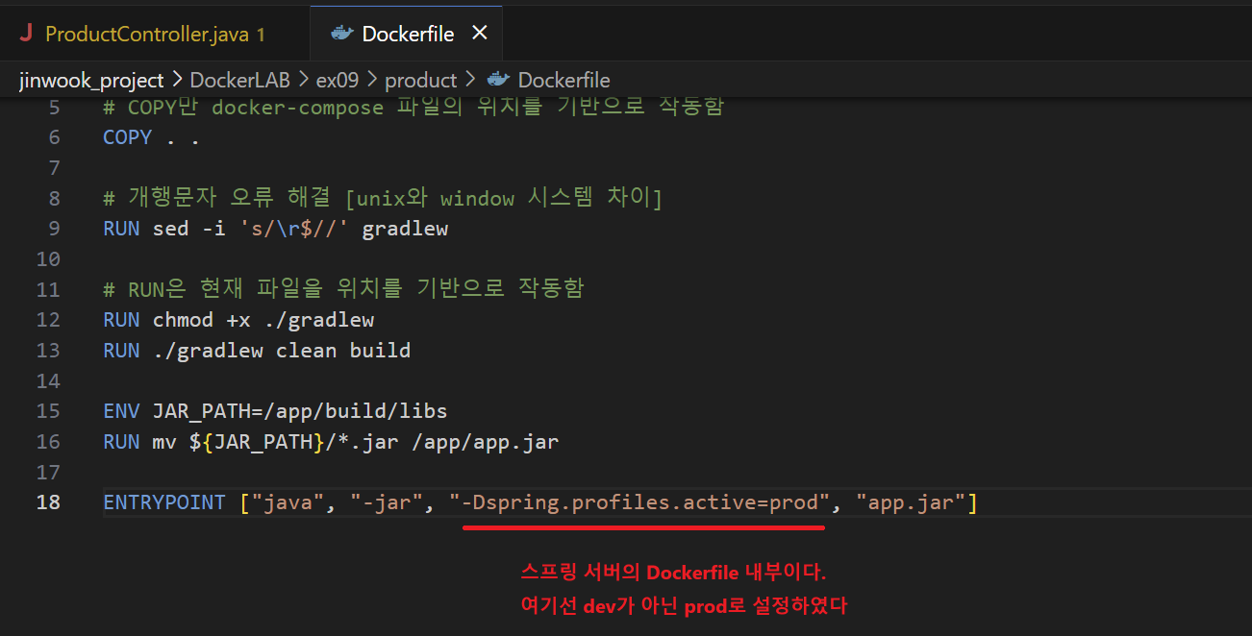Click line number 18 in gutter
Screen dimensions: 1252x636
[47, 501]
